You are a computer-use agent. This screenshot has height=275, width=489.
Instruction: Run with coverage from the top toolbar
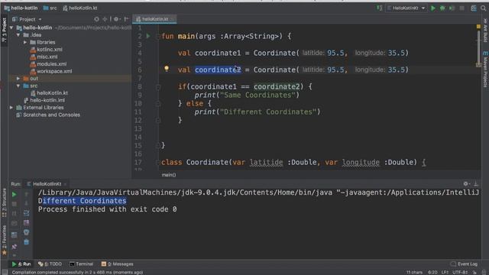tap(452, 8)
